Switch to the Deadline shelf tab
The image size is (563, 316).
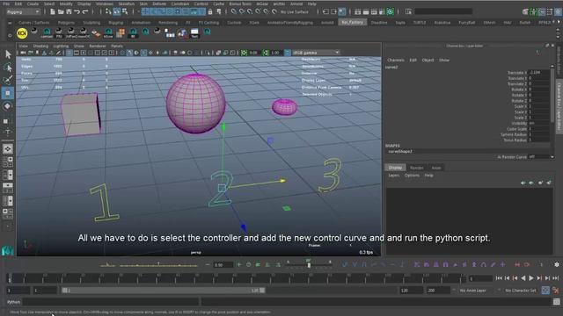379,22
